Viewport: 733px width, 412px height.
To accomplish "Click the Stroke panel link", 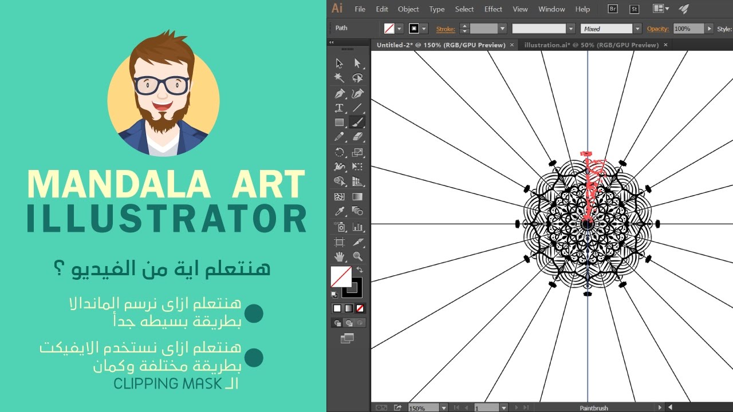I will [446, 29].
